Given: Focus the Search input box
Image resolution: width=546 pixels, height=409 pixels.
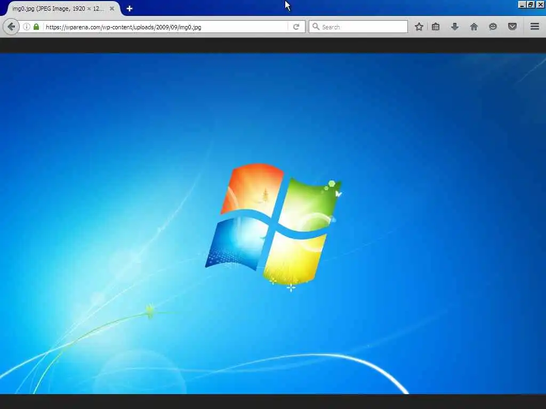Looking at the screenshot, I should [358, 27].
